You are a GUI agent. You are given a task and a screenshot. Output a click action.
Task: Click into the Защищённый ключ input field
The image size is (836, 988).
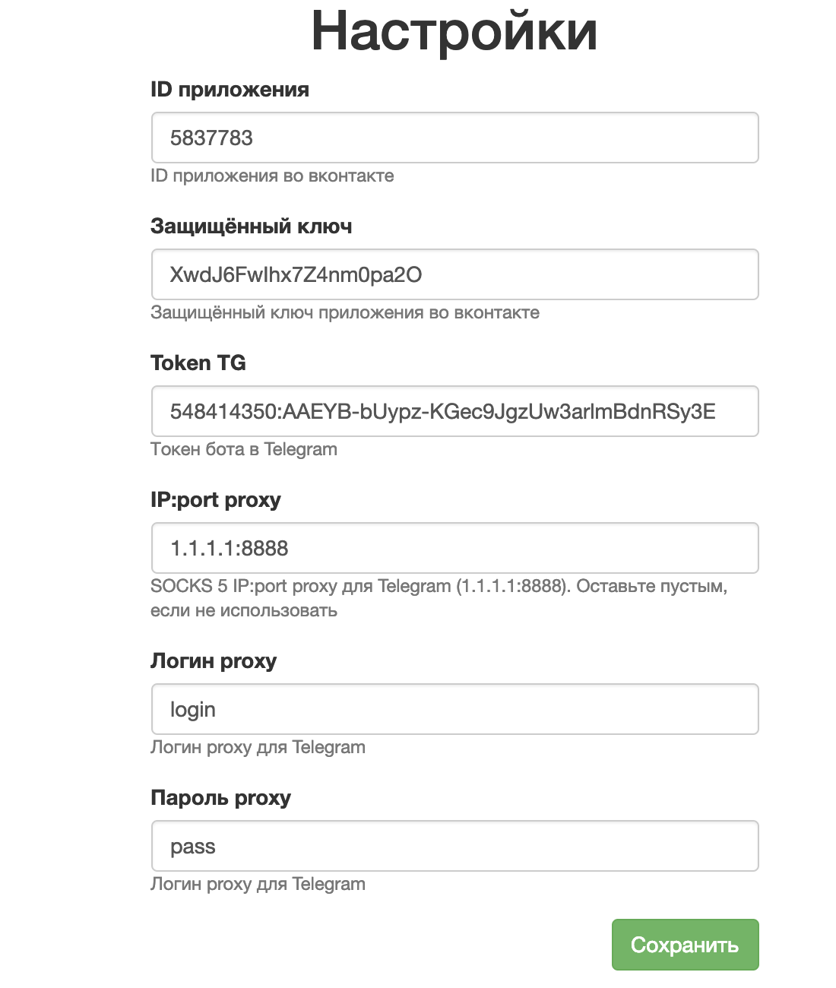[x=454, y=274]
